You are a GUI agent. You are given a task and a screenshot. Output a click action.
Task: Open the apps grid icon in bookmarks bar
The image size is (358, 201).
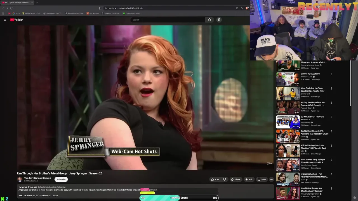pyautogui.click(x=3, y=13)
